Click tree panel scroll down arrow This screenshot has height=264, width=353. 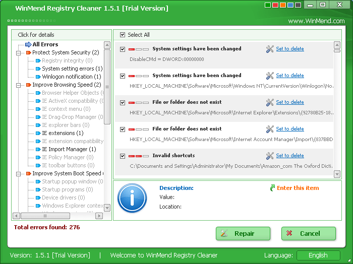click(x=107, y=208)
